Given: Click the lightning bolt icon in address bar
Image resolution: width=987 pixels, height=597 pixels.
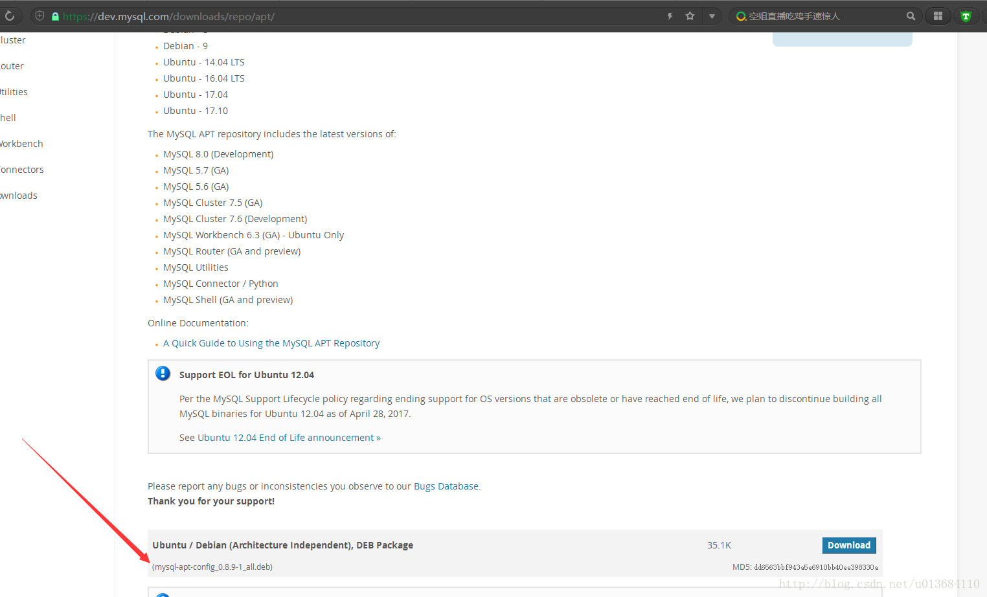Looking at the screenshot, I should click(x=670, y=16).
